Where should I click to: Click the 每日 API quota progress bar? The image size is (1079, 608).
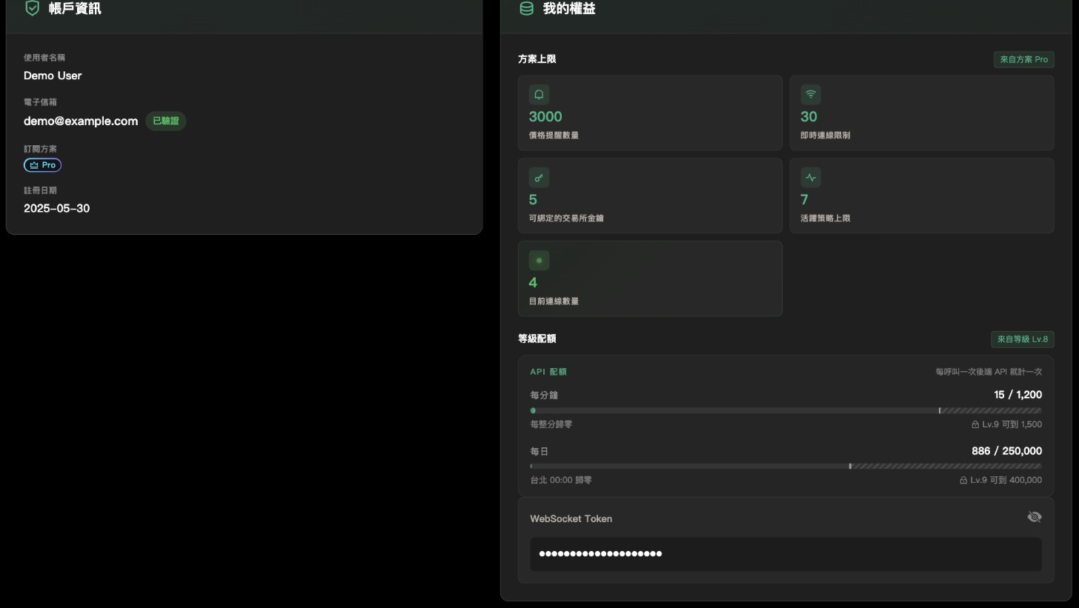786,467
